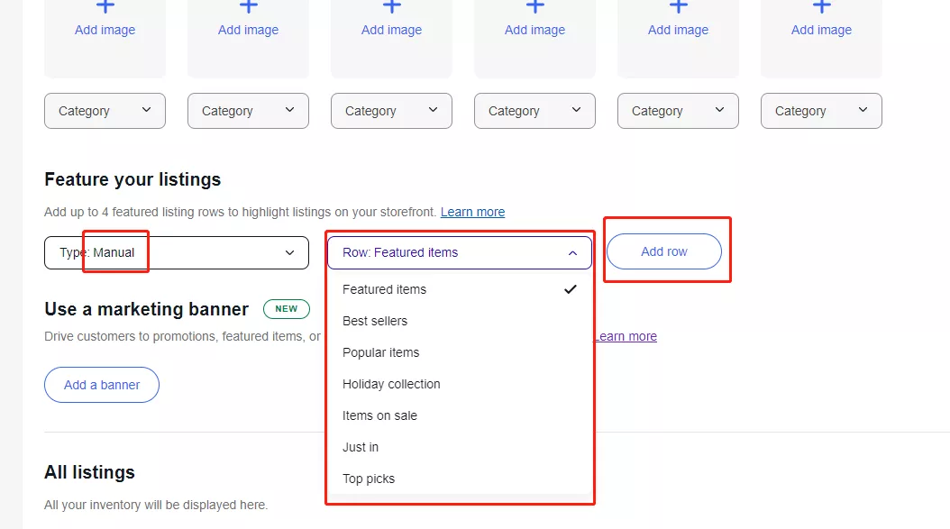950x529 pixels.
Task: Click the plus icon in the sixth Add image tile
Action: [x=822, y=6]
